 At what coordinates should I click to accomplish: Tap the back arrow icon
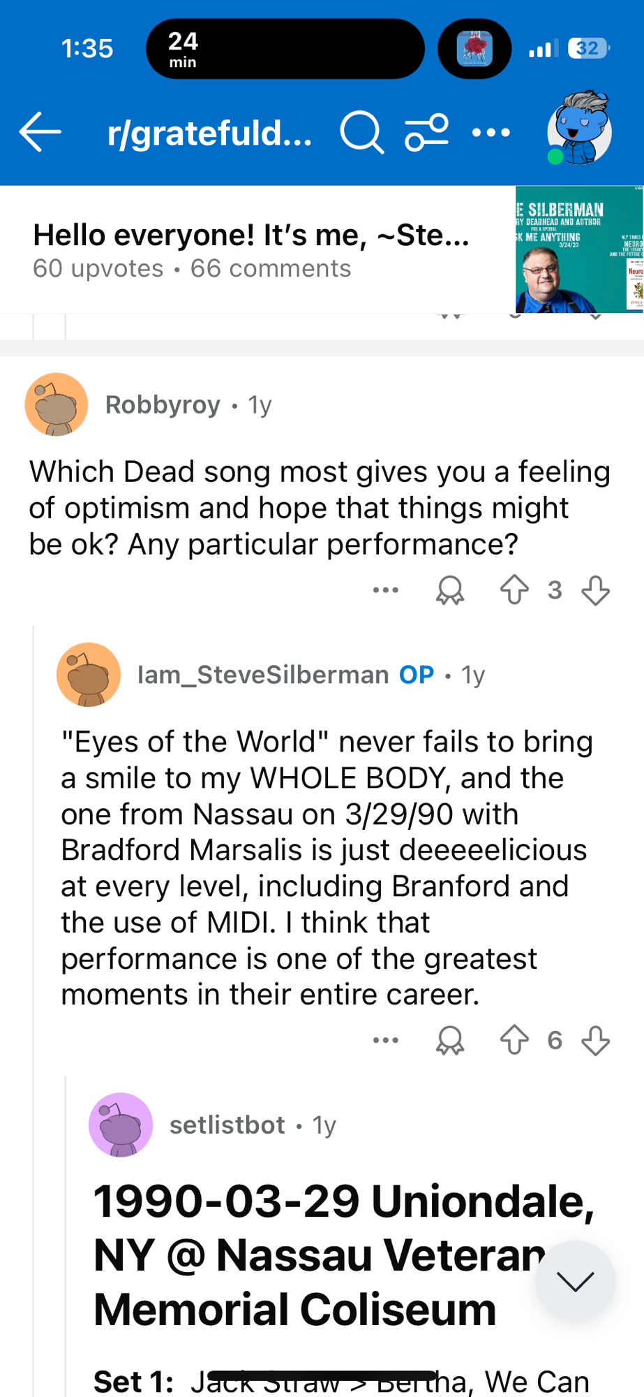(40, 131)
